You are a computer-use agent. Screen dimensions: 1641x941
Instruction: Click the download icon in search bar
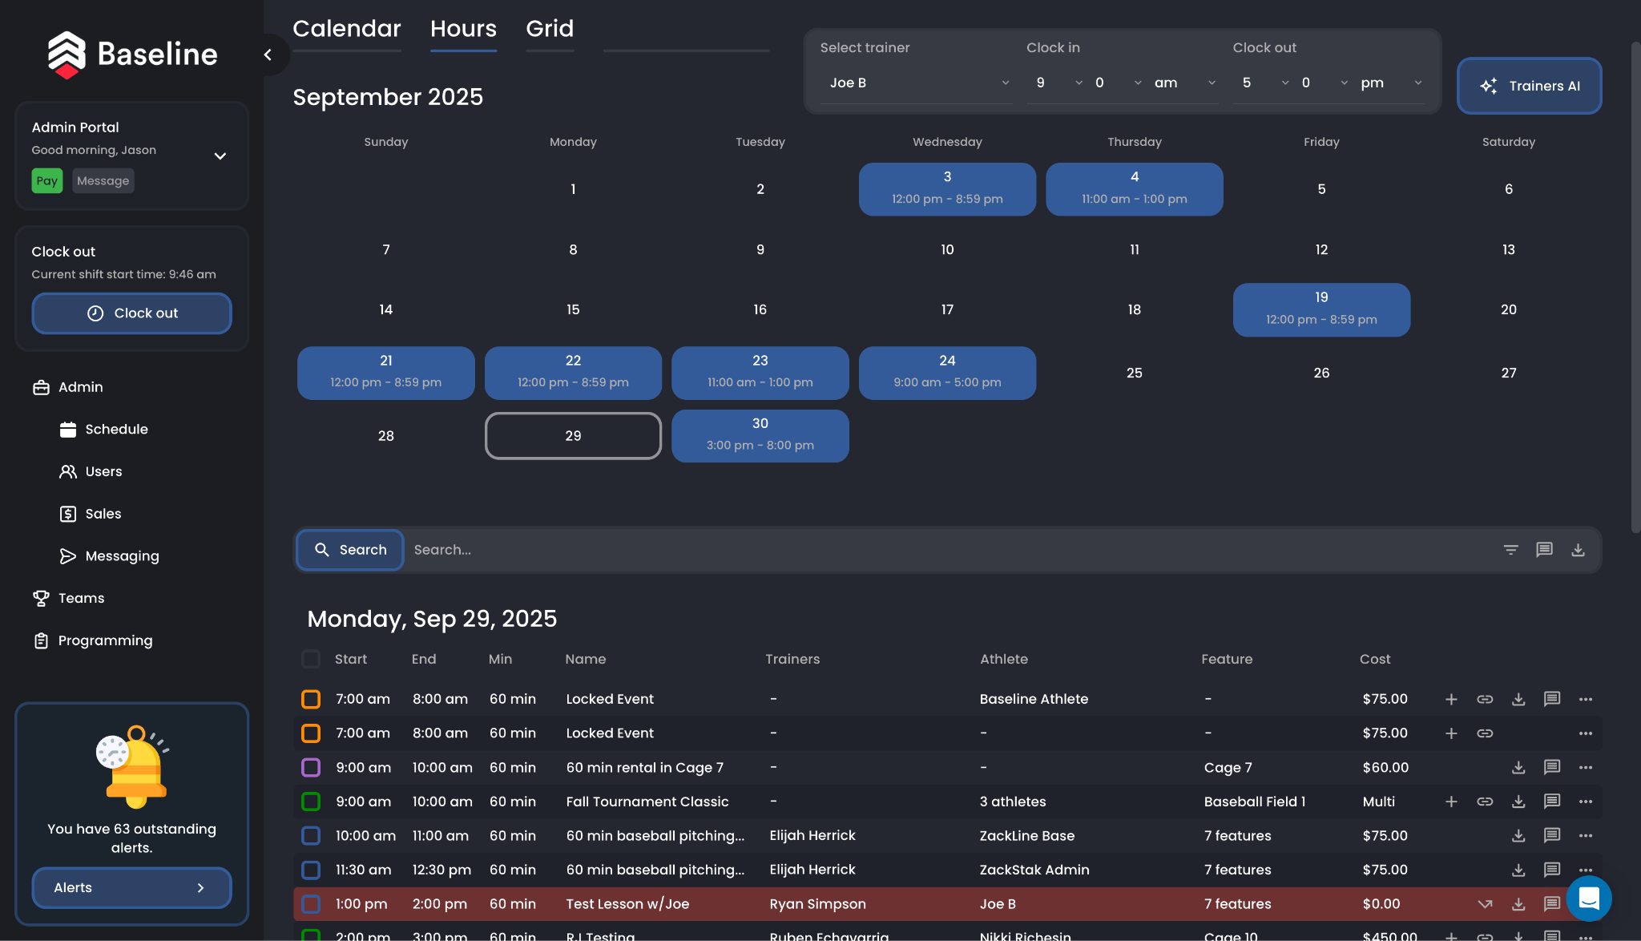point(1578,550)
